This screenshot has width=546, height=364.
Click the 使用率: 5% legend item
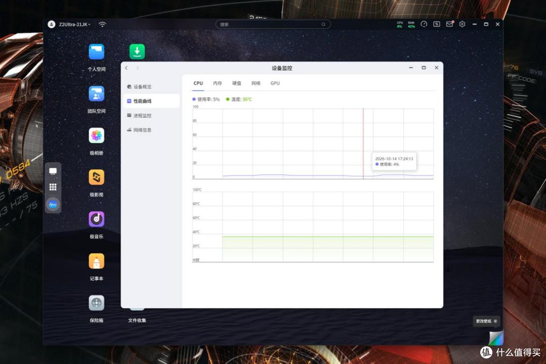click(206, 99)
